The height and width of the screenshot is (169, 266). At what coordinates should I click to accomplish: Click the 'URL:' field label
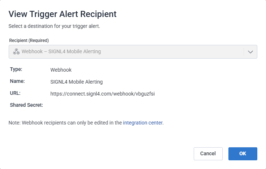pos(15,93)
